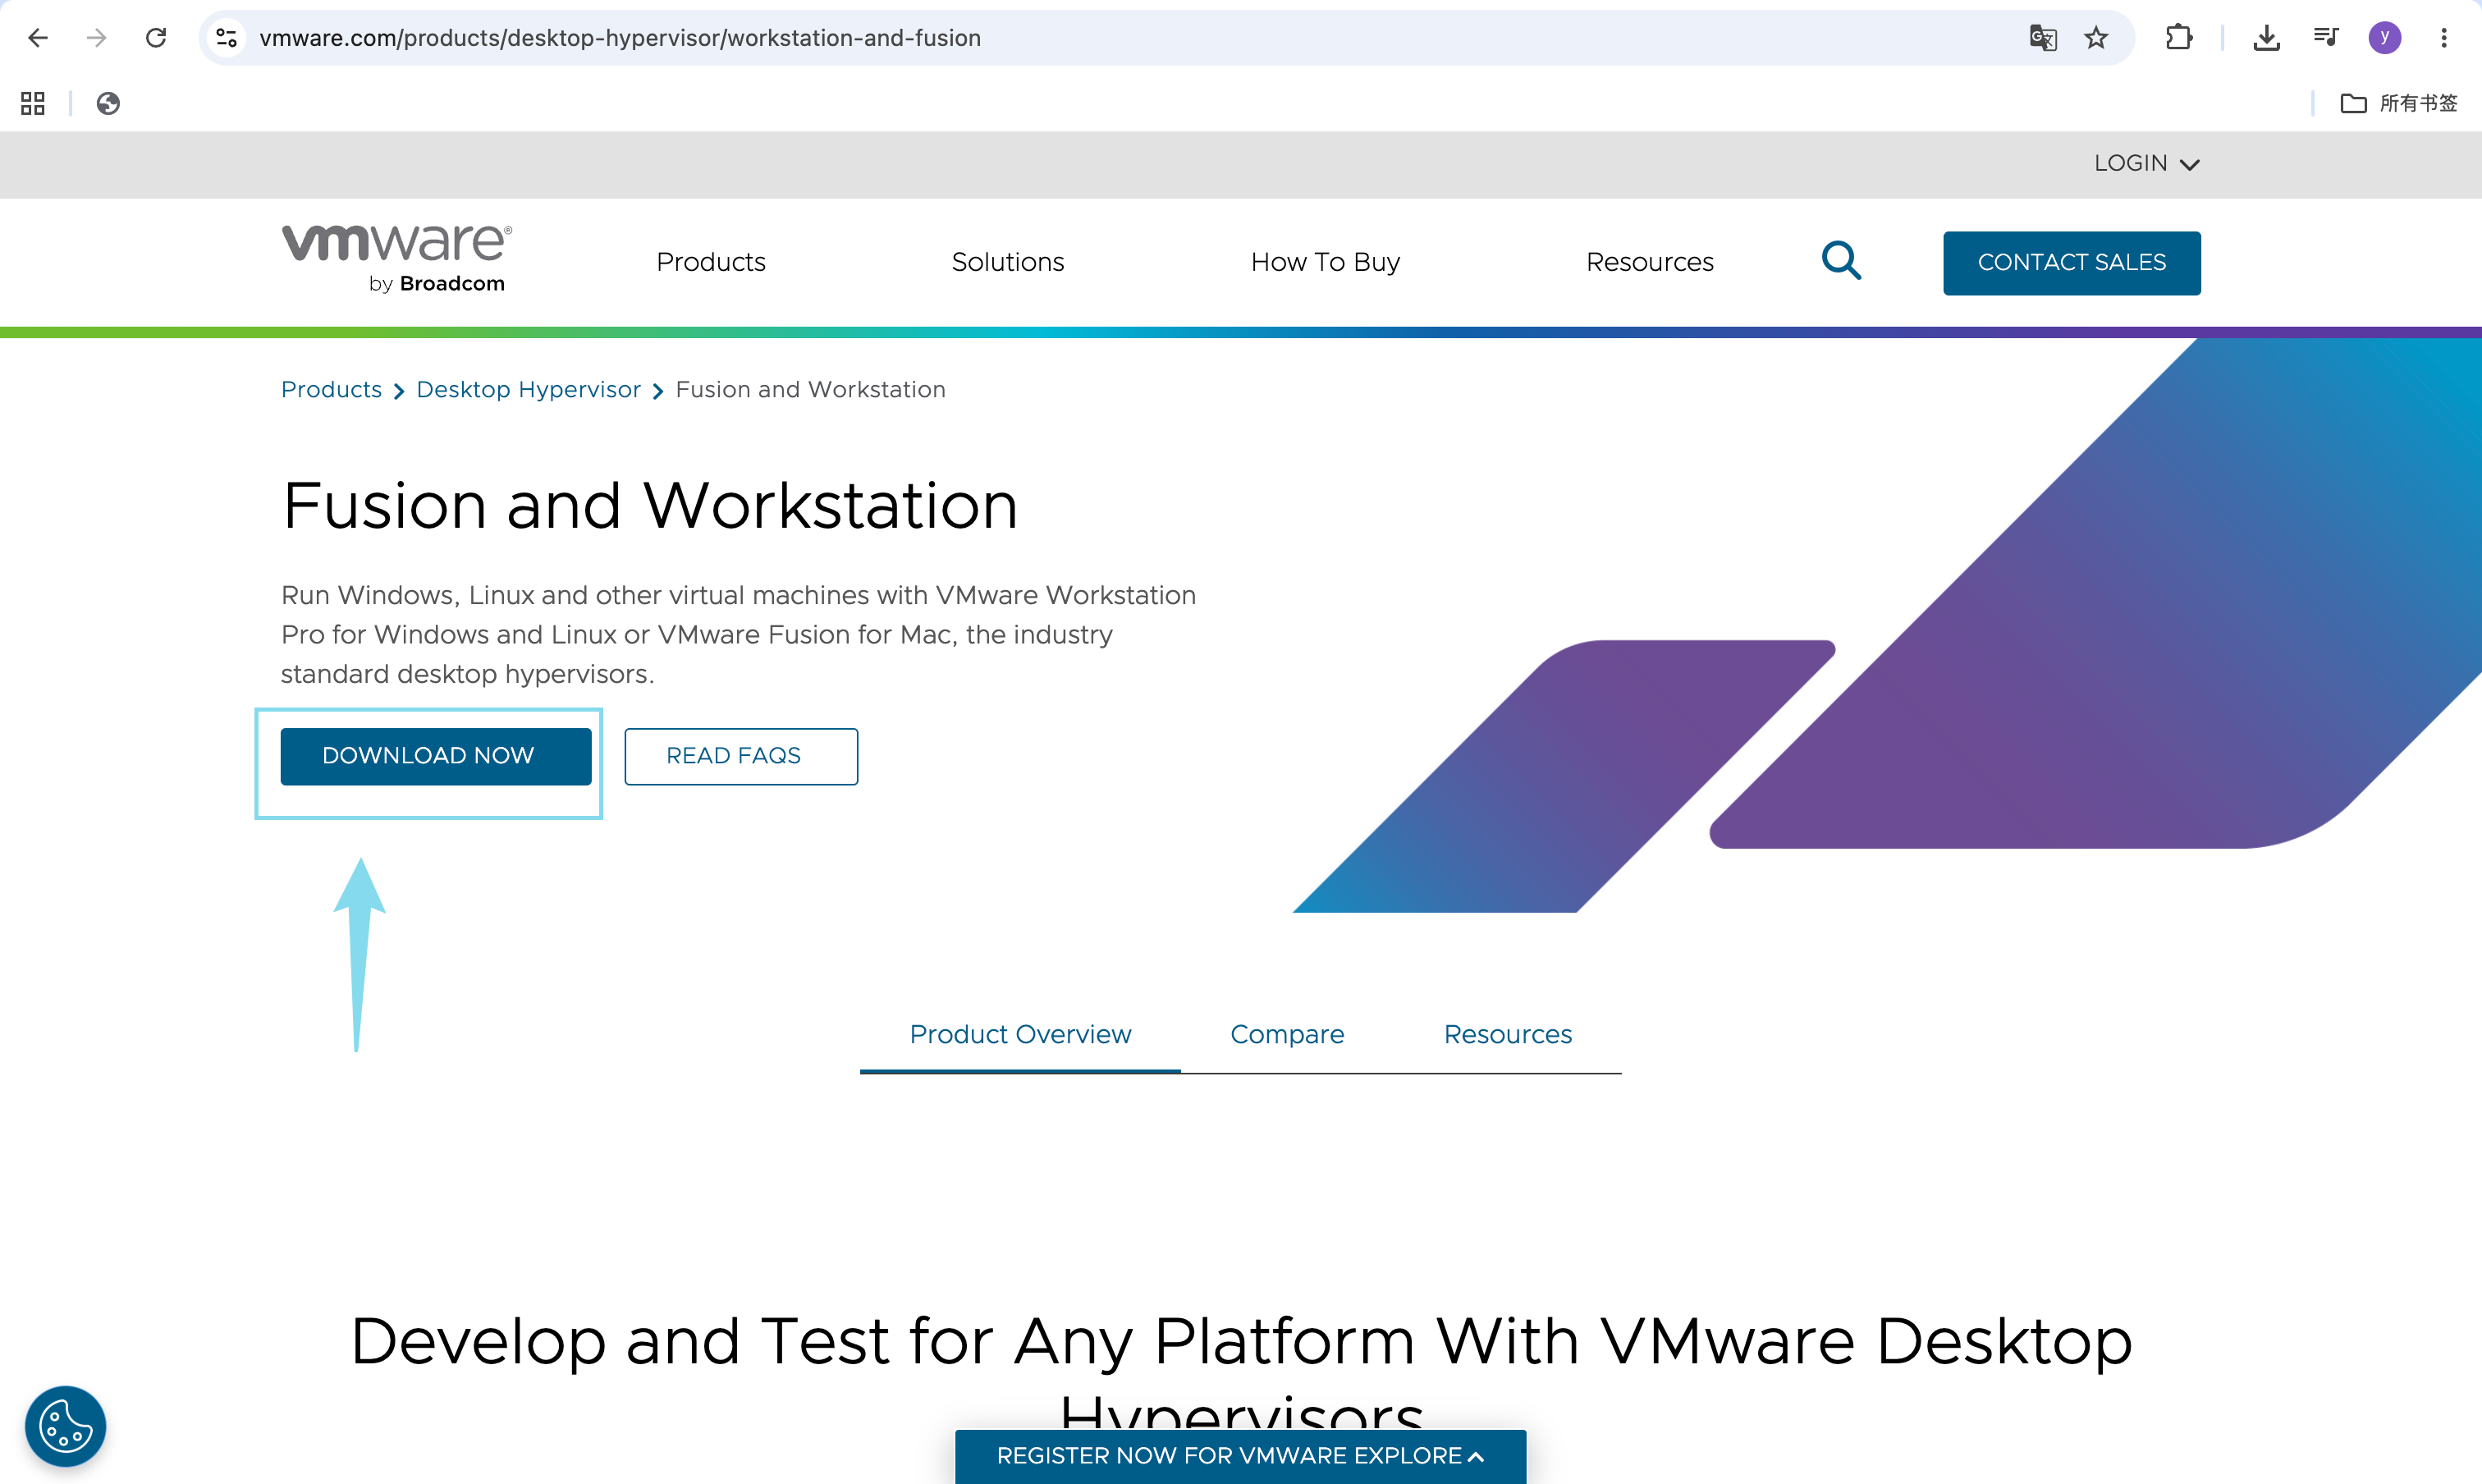Click the back navigation arrow

38,38
